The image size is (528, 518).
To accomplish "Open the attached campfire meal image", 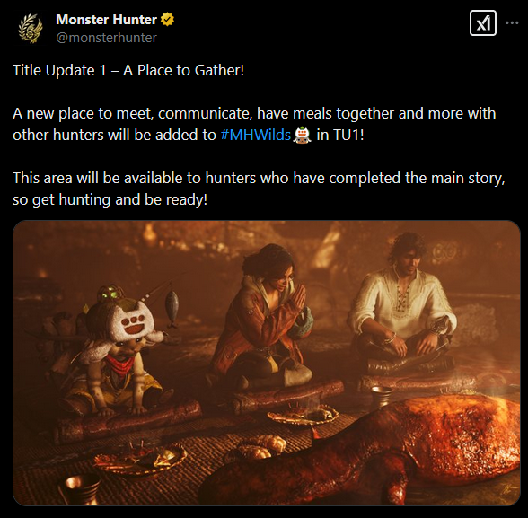I will pos(267,363).
